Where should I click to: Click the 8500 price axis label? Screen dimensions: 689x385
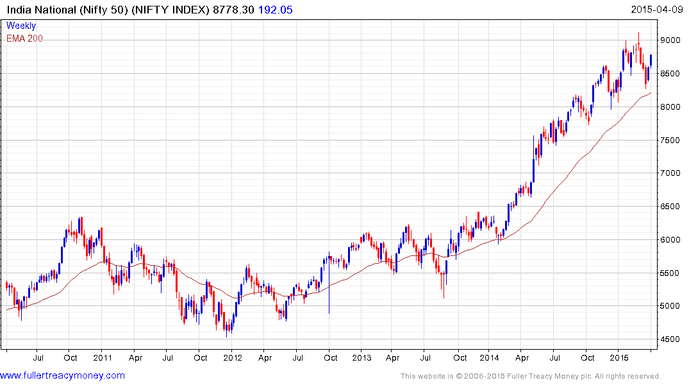[x=670, y=74]
